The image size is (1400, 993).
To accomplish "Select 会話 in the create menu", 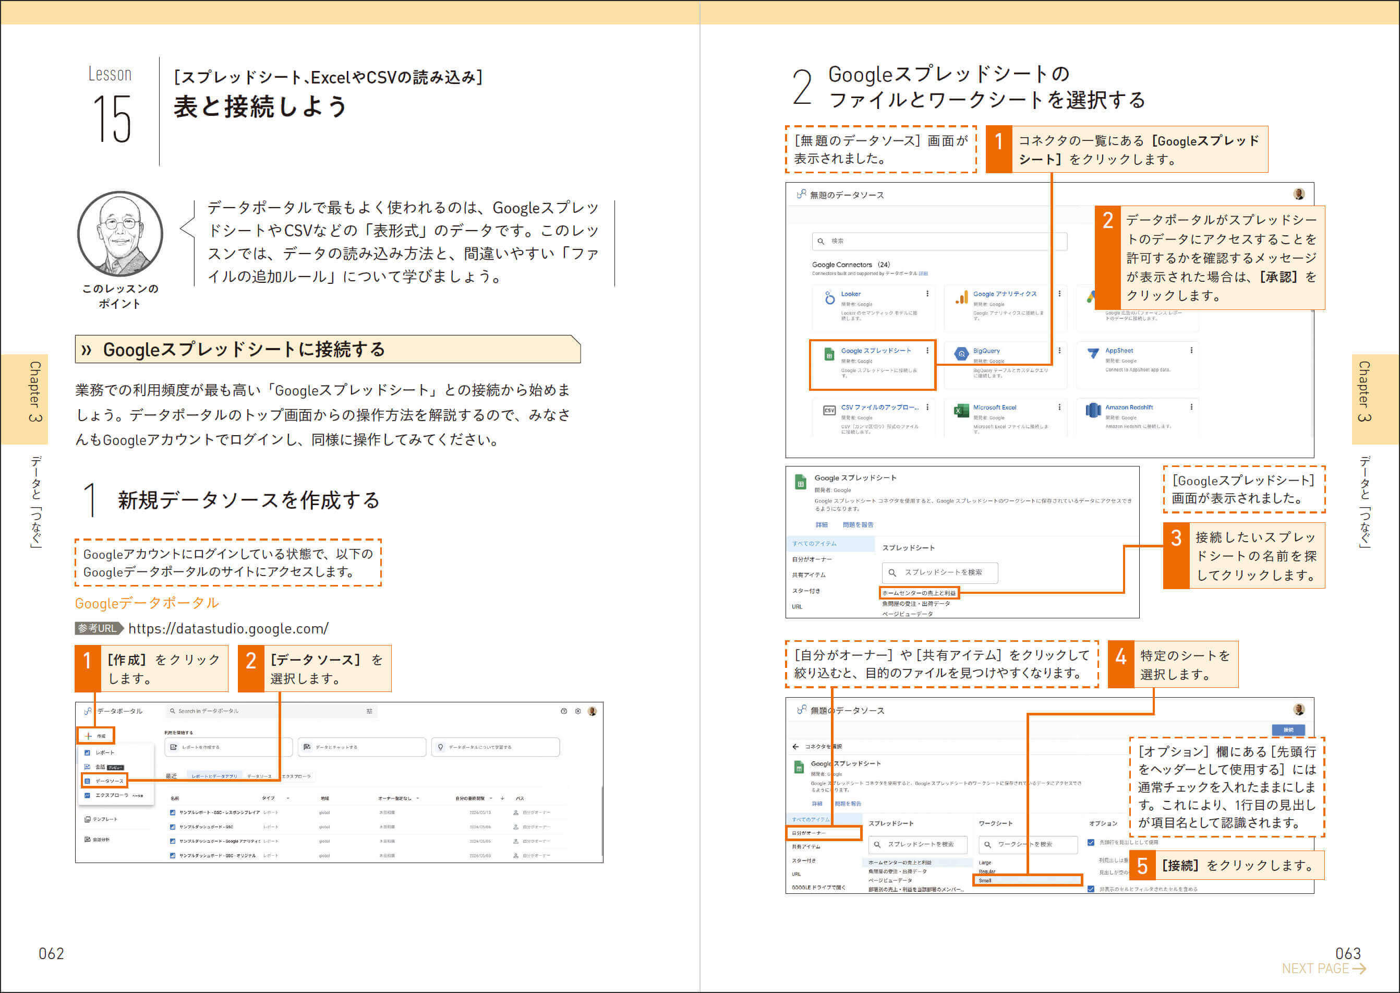I will 104,767.
